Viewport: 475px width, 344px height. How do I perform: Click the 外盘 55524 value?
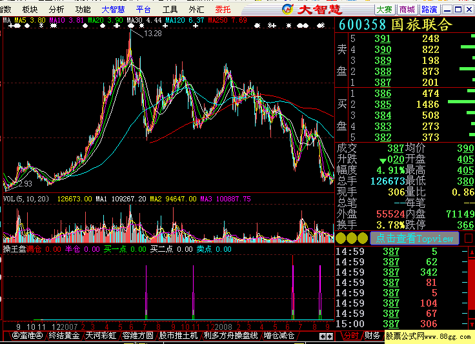coord(390,214)
